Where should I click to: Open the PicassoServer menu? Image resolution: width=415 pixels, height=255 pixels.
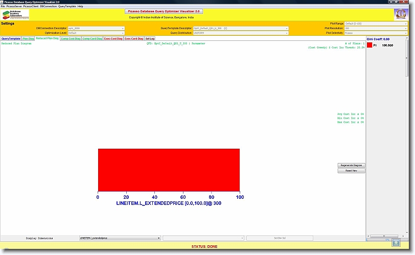coord(14,6)
